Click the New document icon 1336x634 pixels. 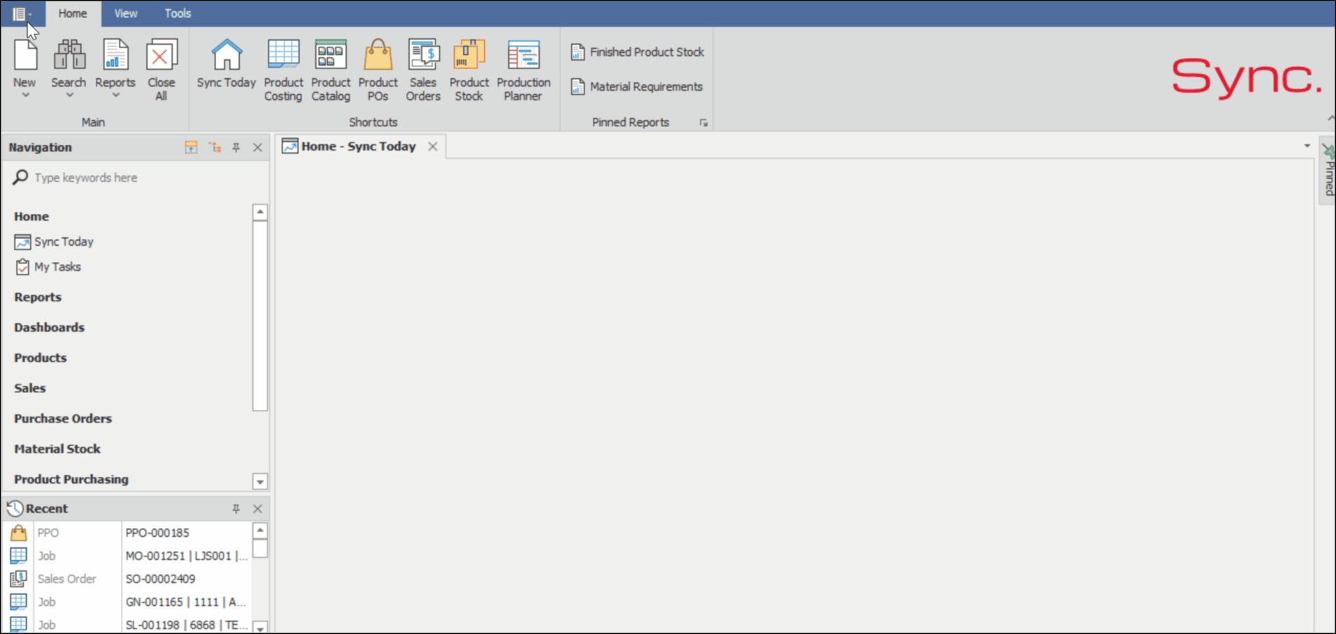pyautogui.click(x=25, y=56)
